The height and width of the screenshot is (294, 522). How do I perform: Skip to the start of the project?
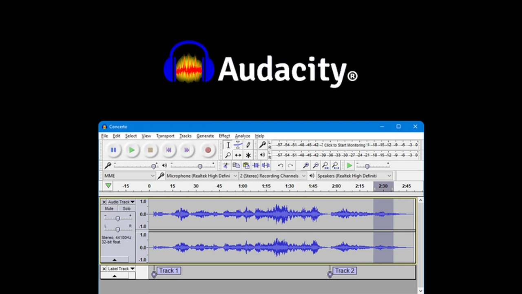click(x=168, y=150)
